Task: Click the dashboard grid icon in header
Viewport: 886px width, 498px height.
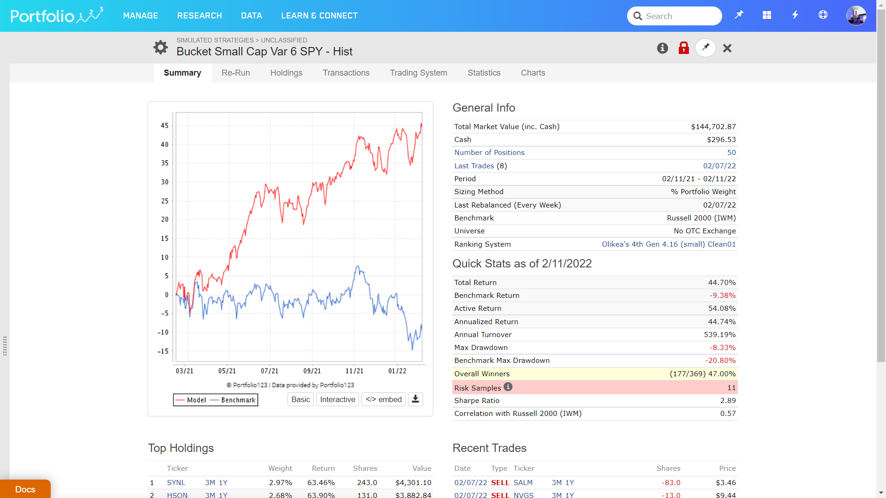Action: pyautogui.click(x=766, y=15)
